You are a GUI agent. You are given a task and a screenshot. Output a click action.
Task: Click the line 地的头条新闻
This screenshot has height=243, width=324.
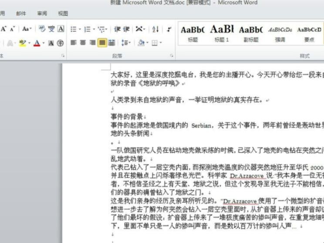[x=130, y=133]
